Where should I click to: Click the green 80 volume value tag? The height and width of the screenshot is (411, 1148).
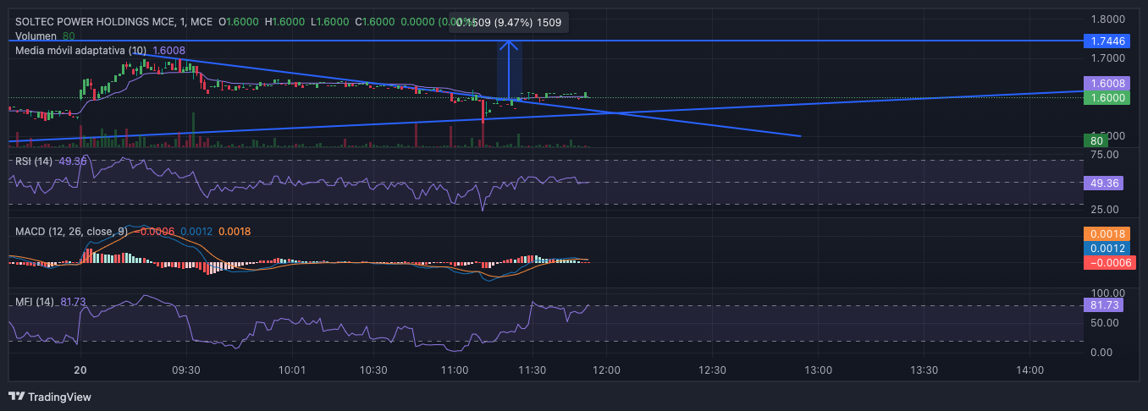pos(1096,140)
